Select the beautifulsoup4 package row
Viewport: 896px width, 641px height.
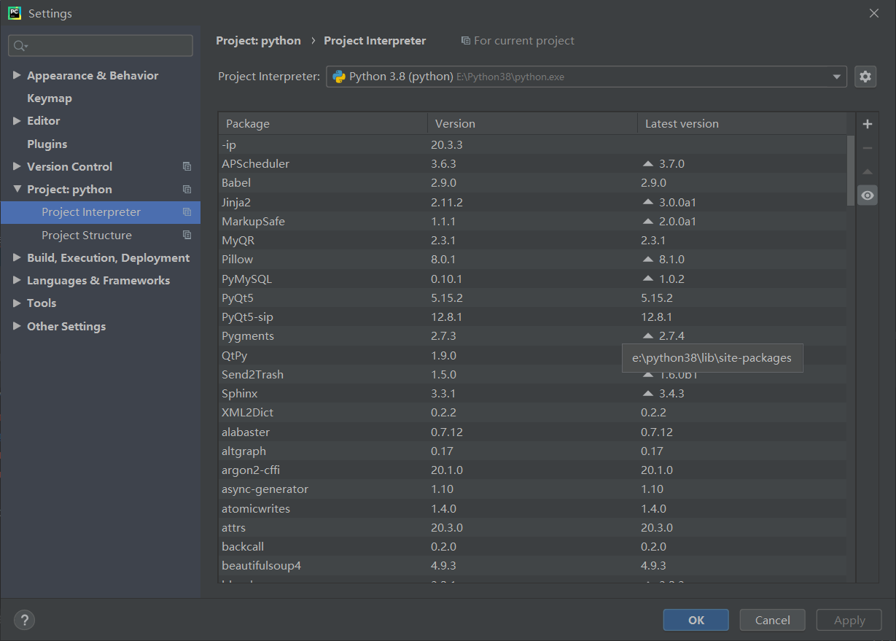[x=533, y=565]
